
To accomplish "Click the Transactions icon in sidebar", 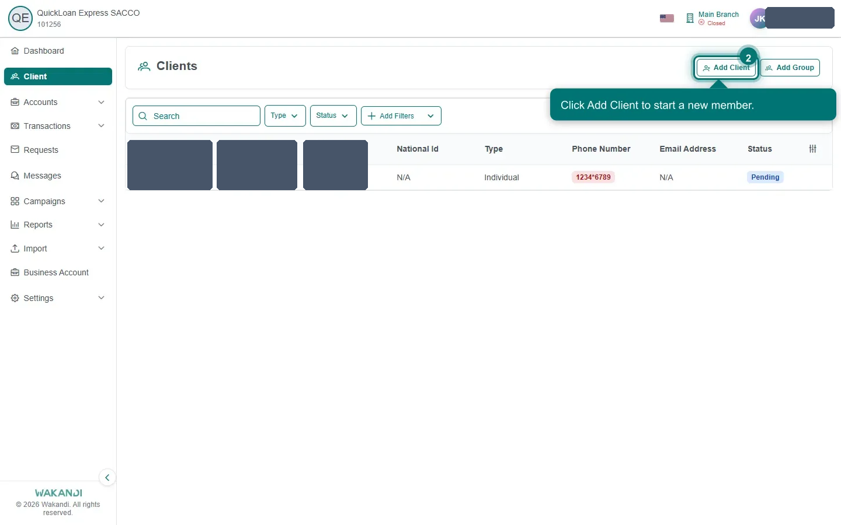I will click(x=15, y=126).
